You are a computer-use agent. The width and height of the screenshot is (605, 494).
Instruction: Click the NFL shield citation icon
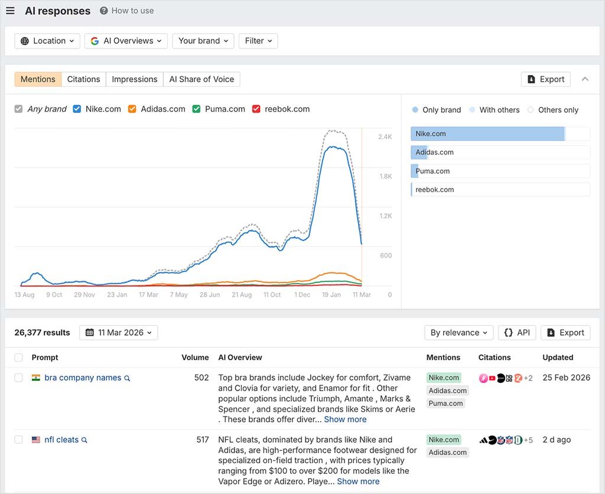point(501,440)
